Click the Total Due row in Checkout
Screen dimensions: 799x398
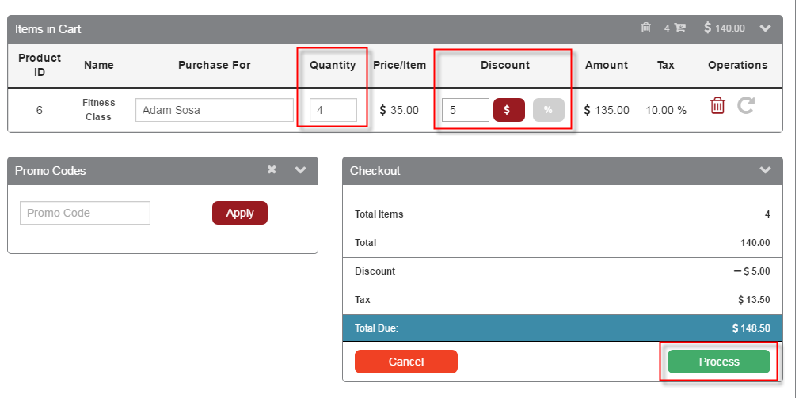tap(562, 328)
